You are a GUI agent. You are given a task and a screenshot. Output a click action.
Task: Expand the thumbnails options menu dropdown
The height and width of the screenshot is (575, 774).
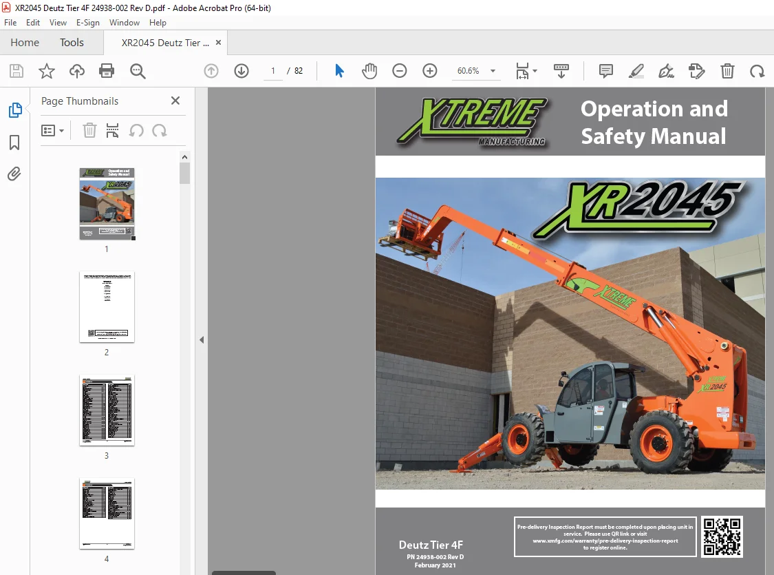tap(53, 131)
